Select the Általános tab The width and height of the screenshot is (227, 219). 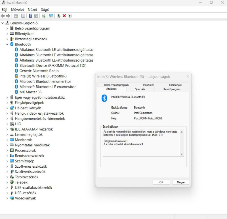(x=111, y=89)
